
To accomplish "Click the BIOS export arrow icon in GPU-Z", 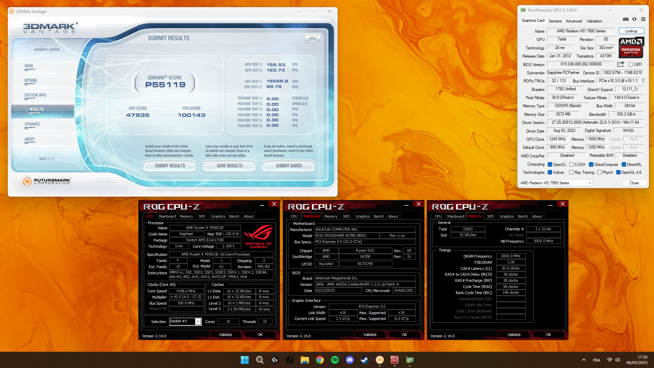I will pos(621,64).
